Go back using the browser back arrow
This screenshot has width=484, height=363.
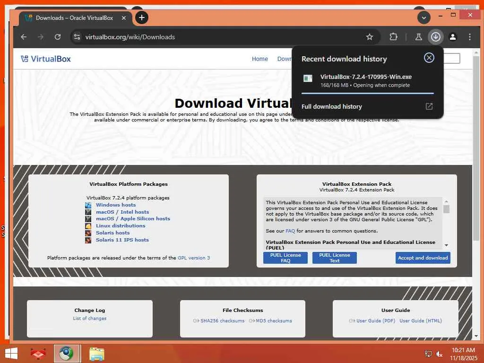24,37
